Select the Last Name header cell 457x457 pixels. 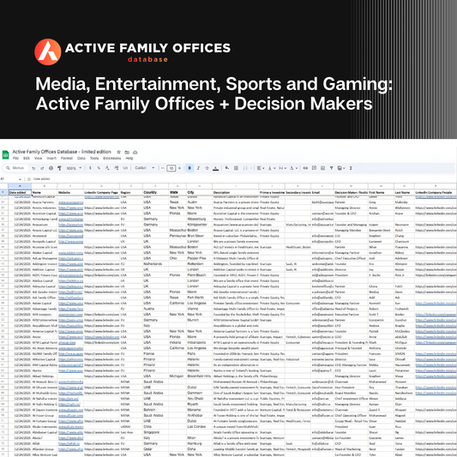404,192
